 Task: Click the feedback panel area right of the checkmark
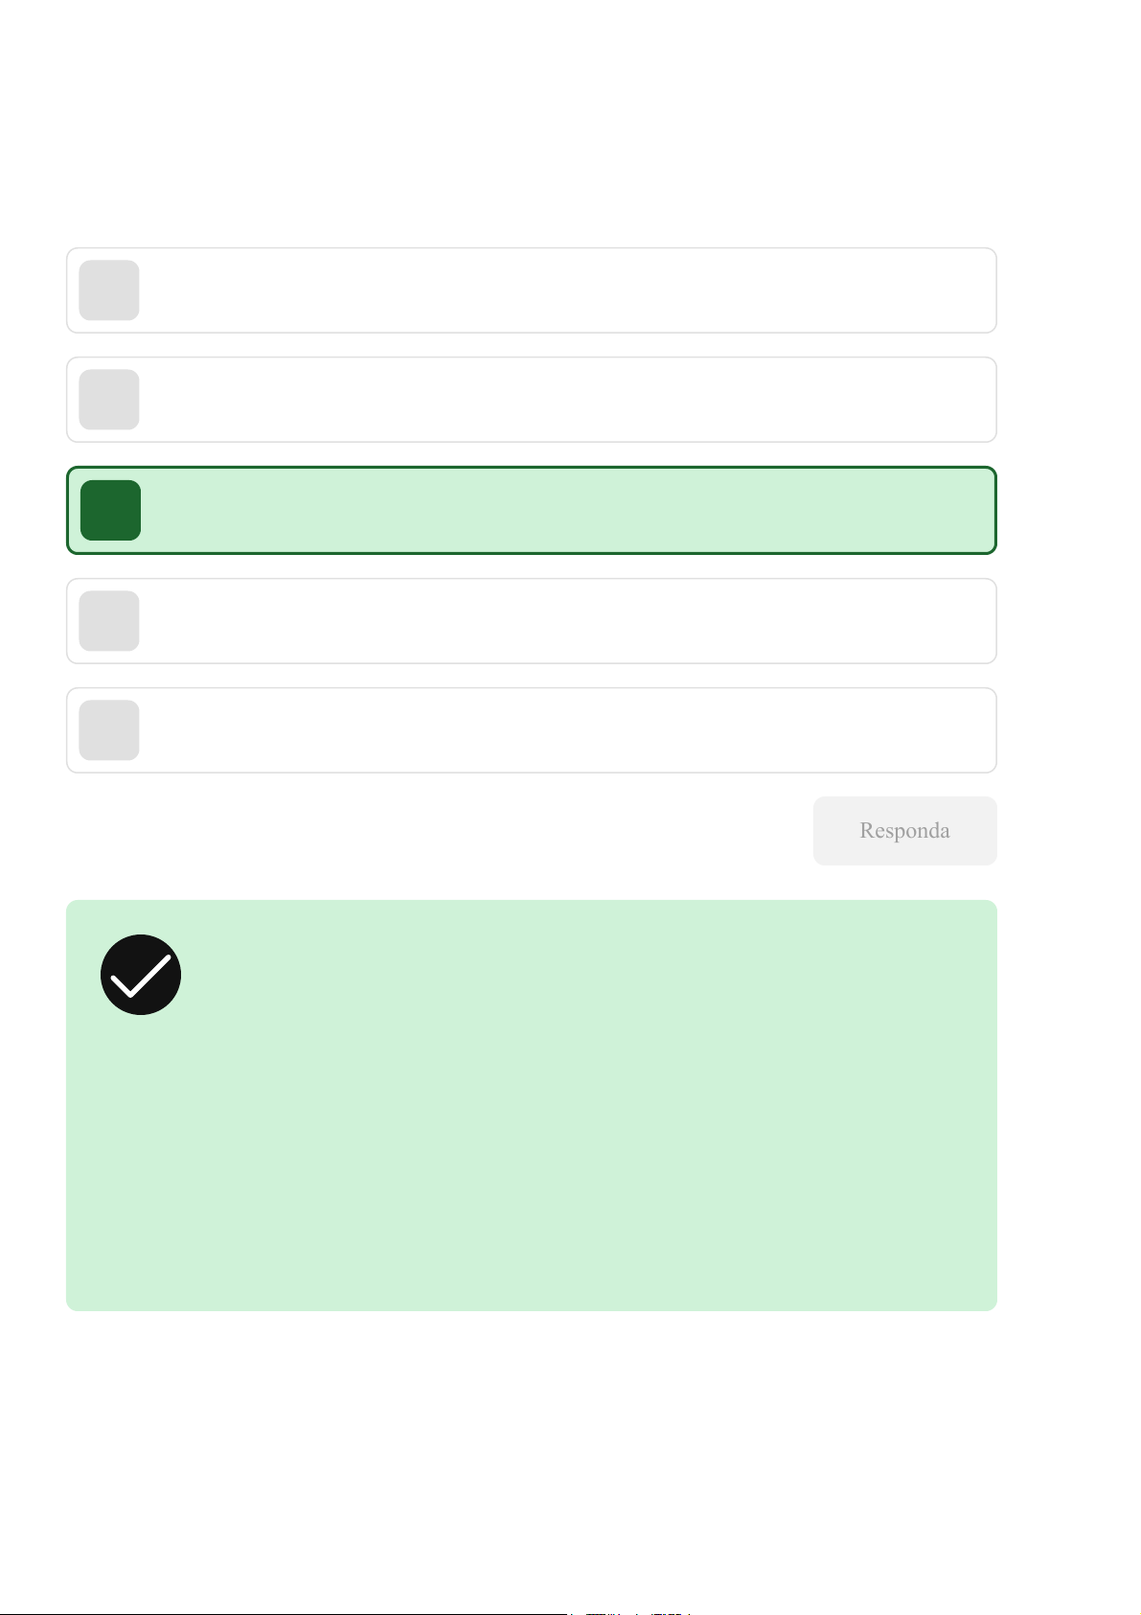pyautogui.click(x=575, y=975)
